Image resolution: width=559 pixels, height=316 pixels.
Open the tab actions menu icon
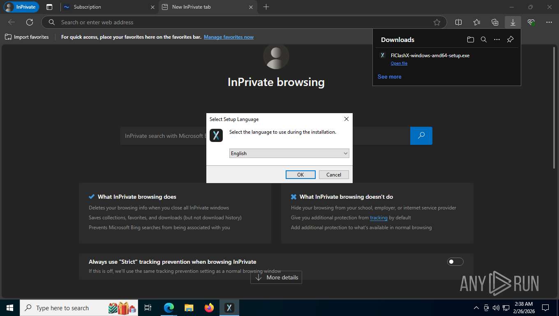pos(49,7)
